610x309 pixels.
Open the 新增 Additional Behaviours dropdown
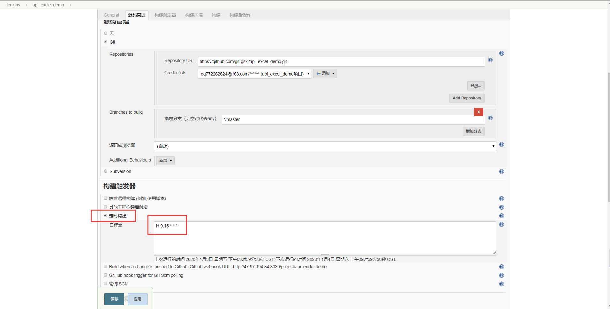click(x=165, y=161)
